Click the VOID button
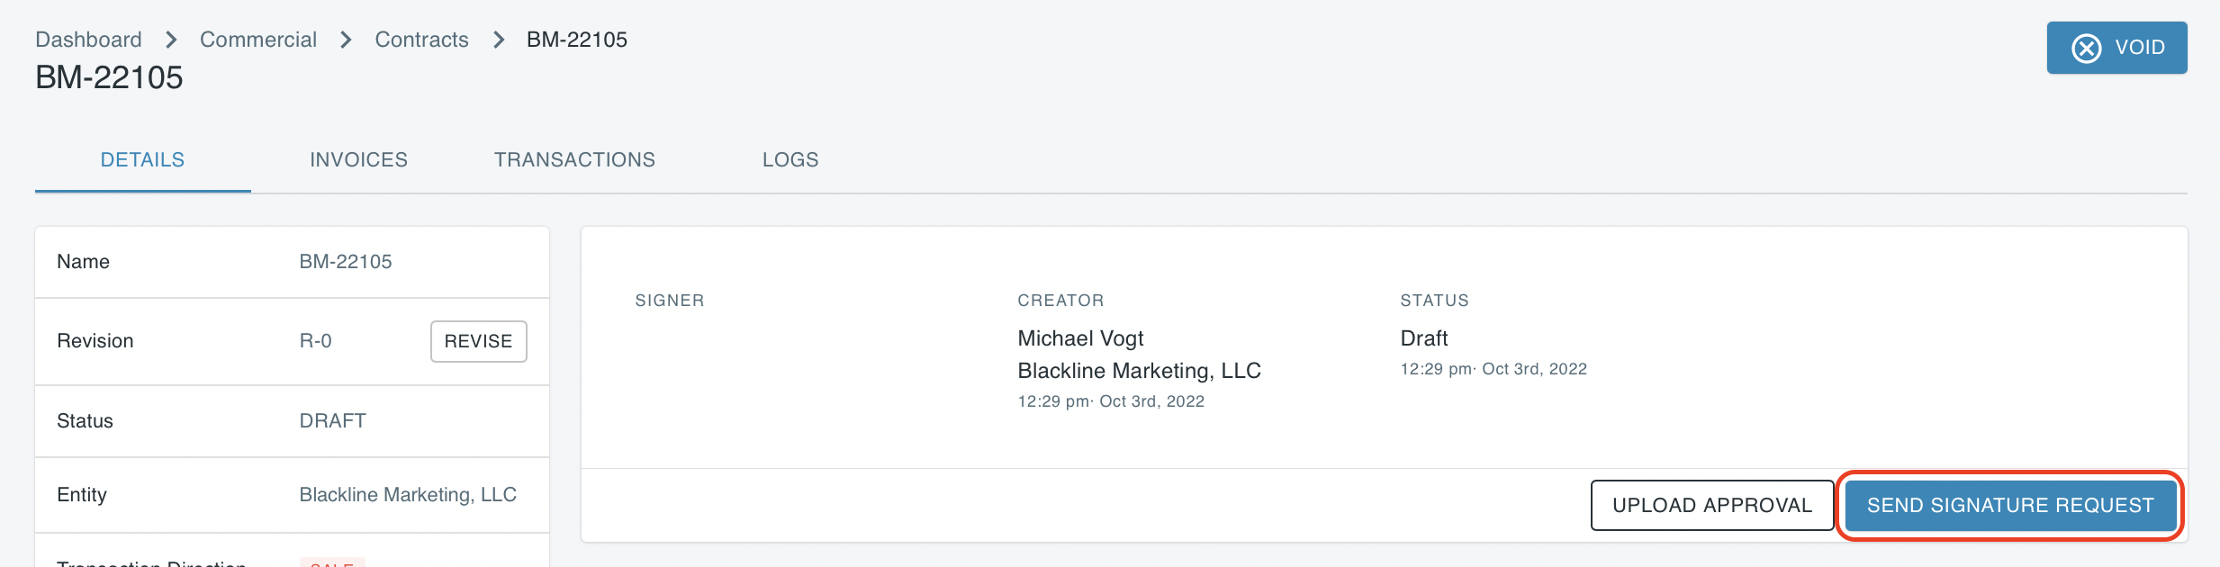 (2116, 48)
